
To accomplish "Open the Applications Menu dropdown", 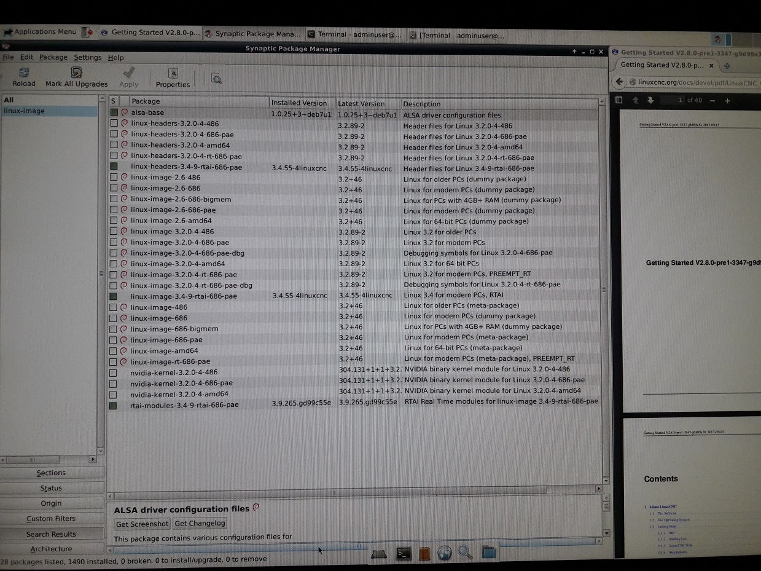I will tap(41, 32).
